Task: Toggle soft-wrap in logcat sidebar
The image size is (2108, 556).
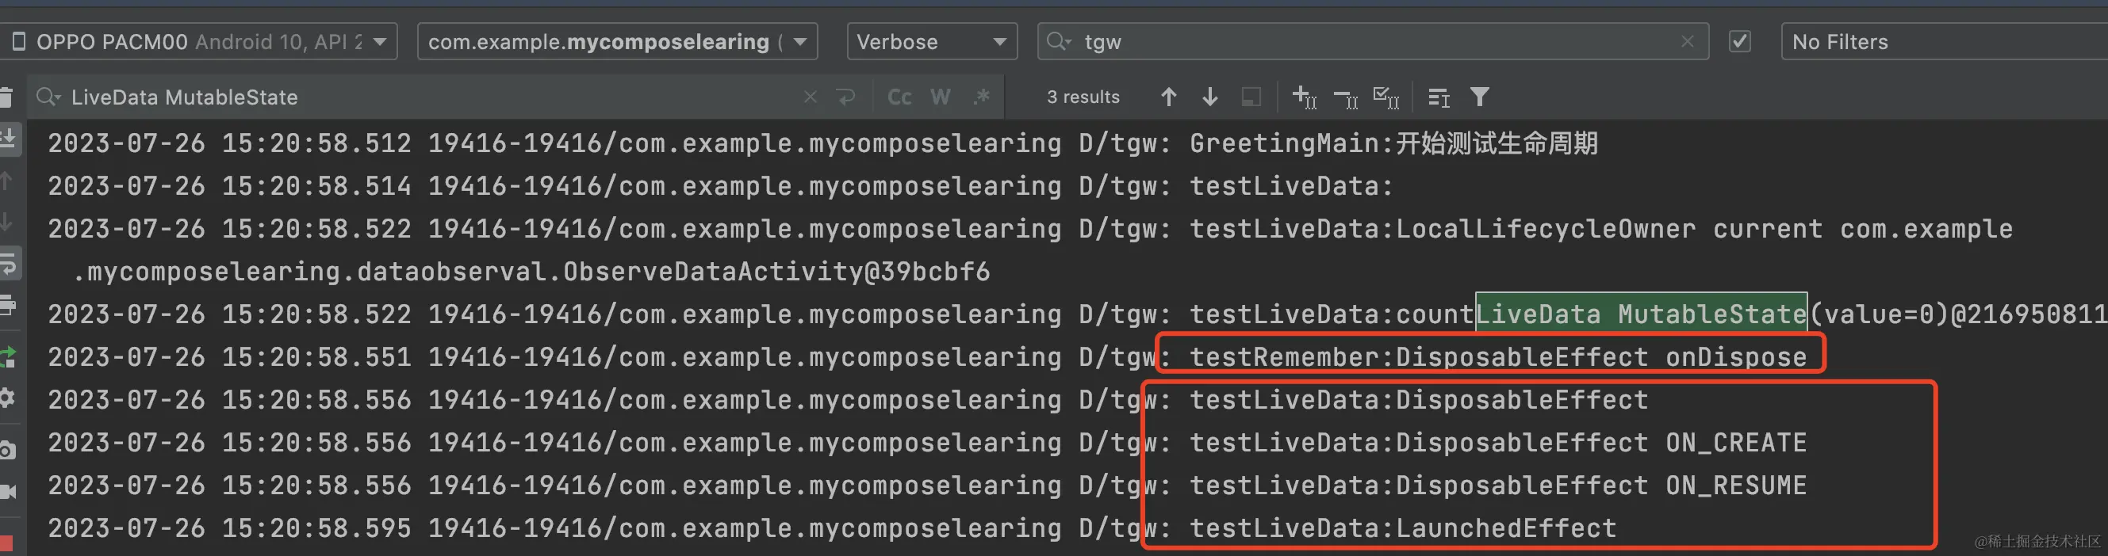Action: click(x=8, y=265)
